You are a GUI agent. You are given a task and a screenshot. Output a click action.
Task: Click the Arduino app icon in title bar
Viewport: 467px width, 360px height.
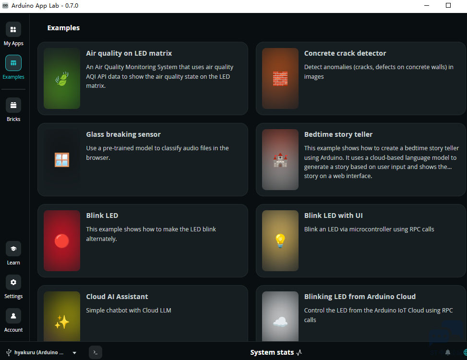[5, 5]
